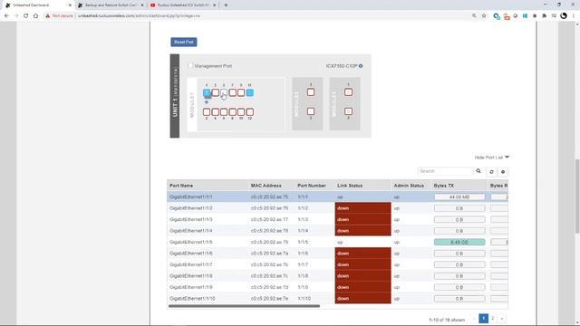Viewport: 580px width, 326px height.
Task: Select port 1 icon in Module 2
Action: click(x=311, y=92)
